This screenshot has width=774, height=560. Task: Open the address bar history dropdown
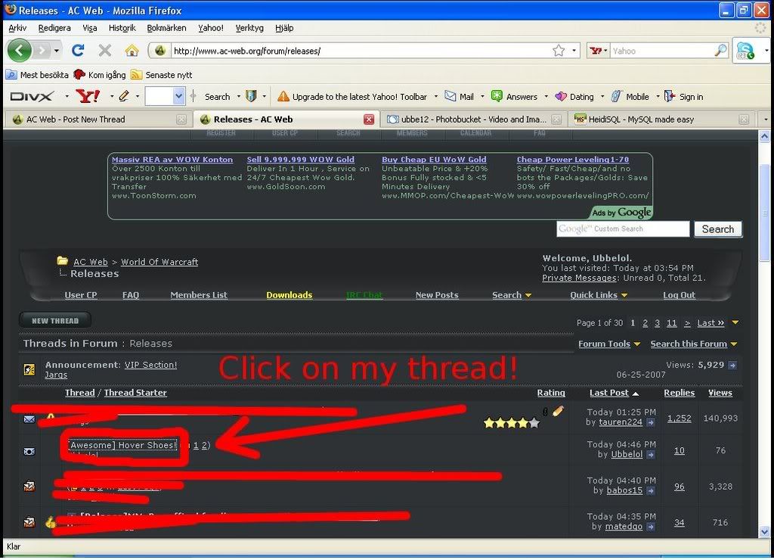tap(574, 51)
